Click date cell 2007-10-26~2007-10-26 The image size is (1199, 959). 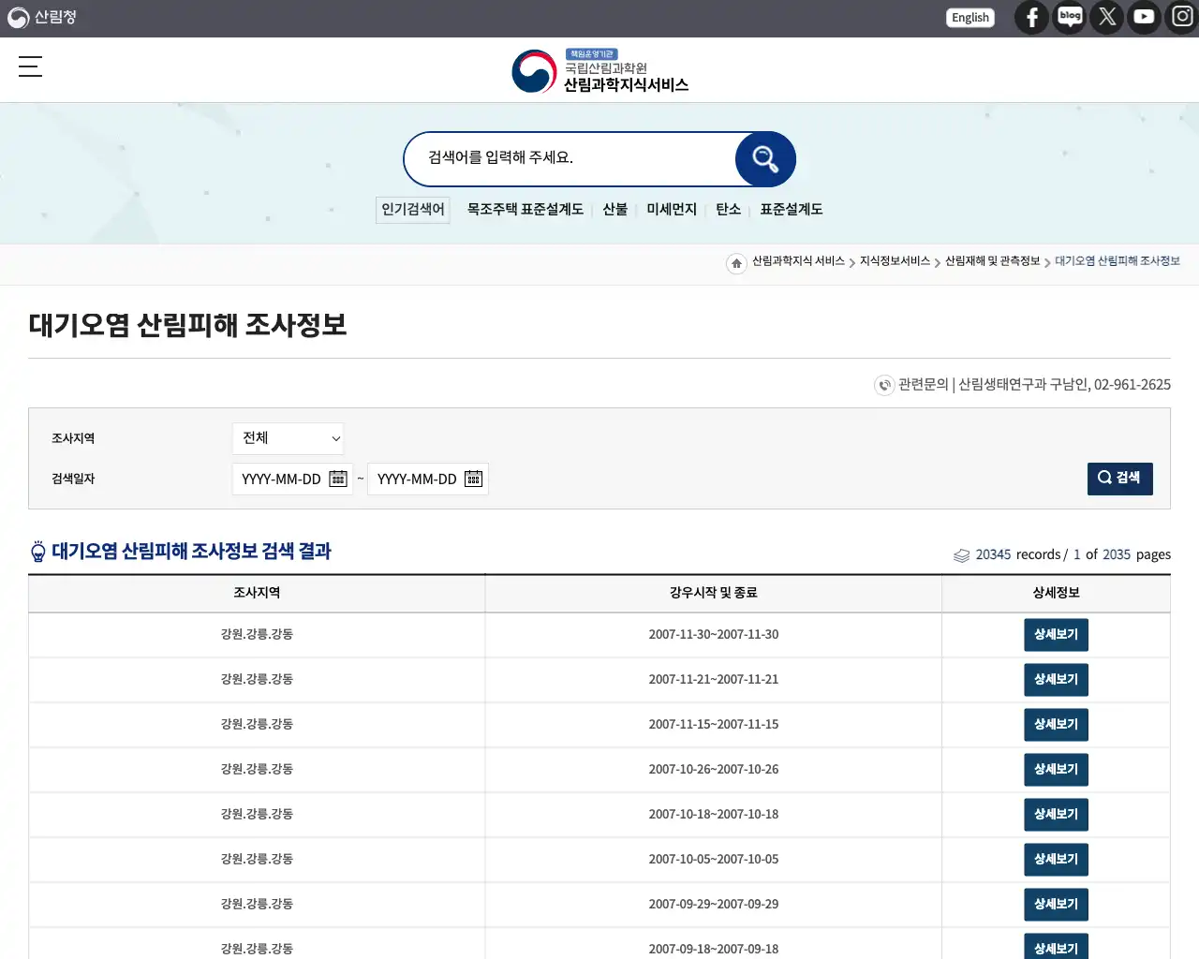pyautogui.click(x=714, y=769)
